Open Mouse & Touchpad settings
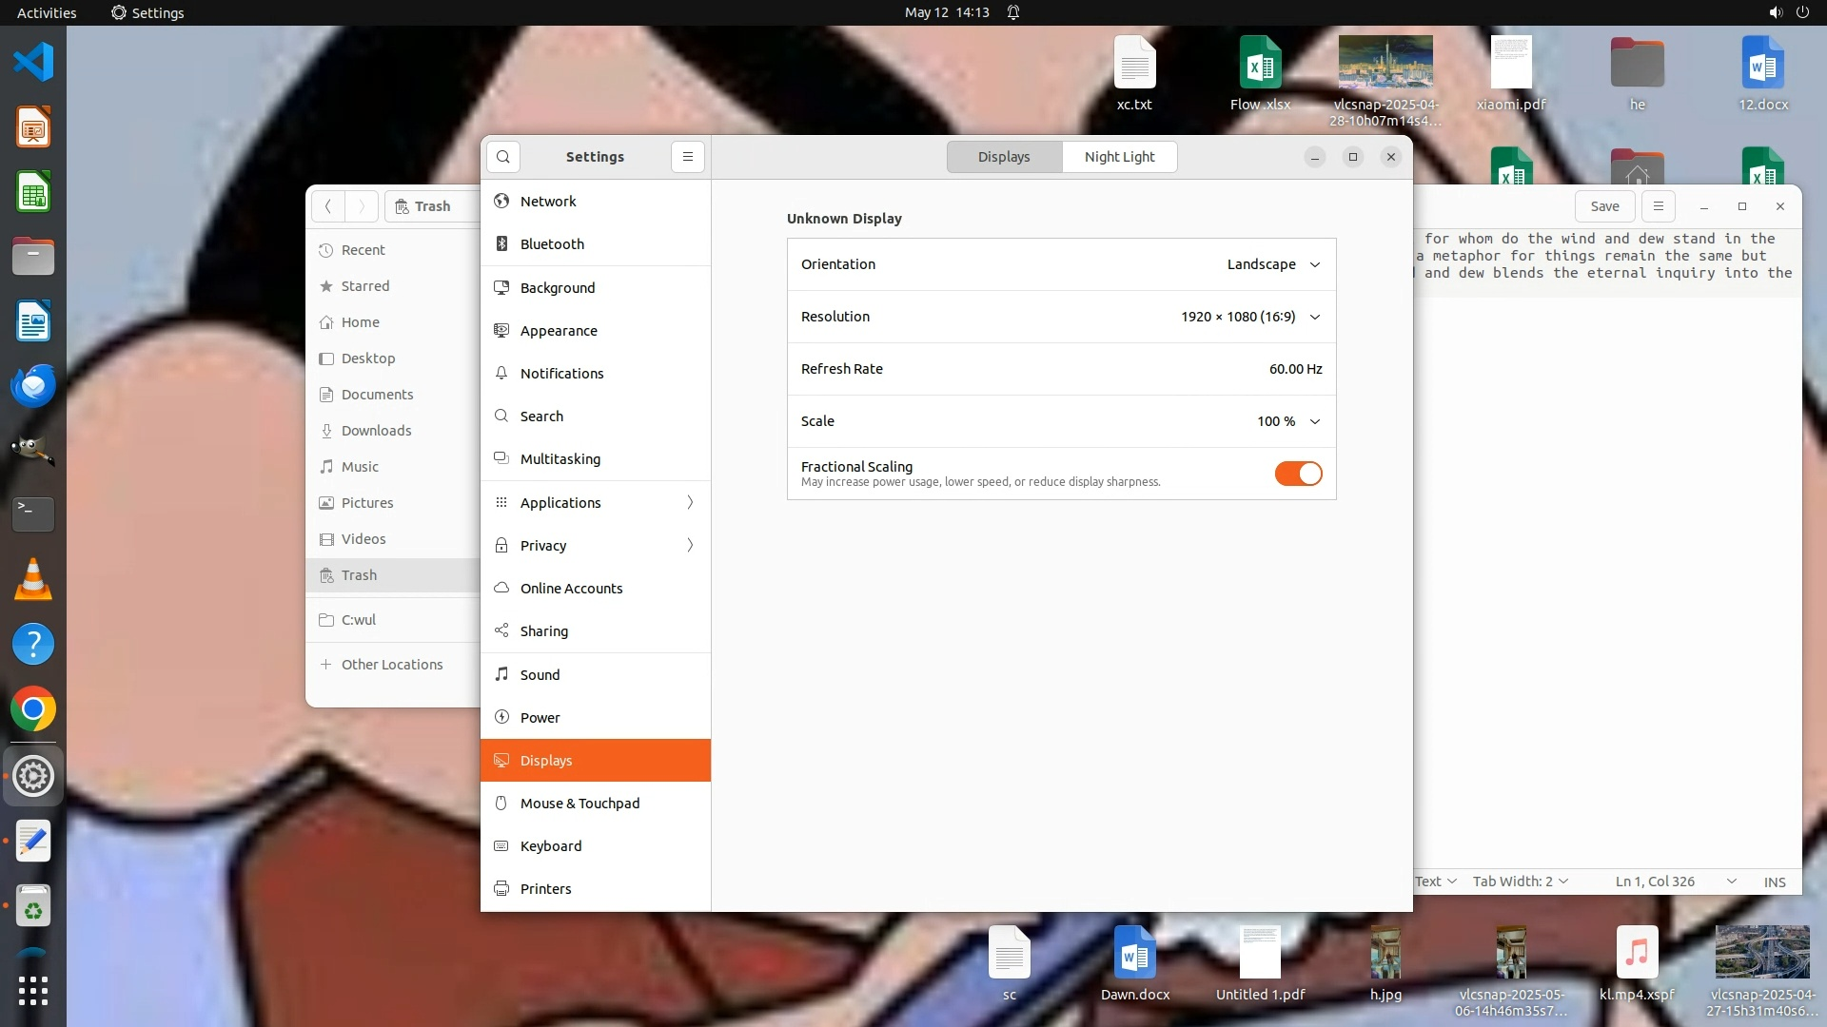The height and width of the screenshot is (1027, 1827). click(580, 804)
